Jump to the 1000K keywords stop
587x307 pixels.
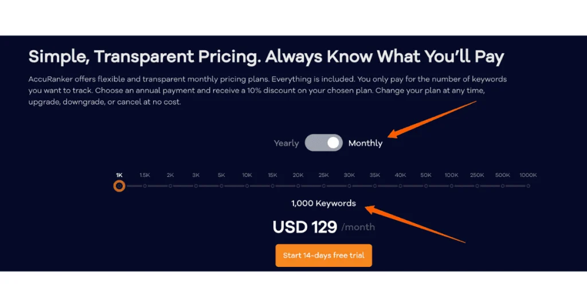pos(528,186)
